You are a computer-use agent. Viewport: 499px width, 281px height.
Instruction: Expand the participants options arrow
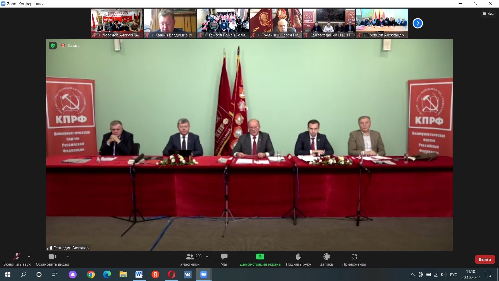pos(207,257)
